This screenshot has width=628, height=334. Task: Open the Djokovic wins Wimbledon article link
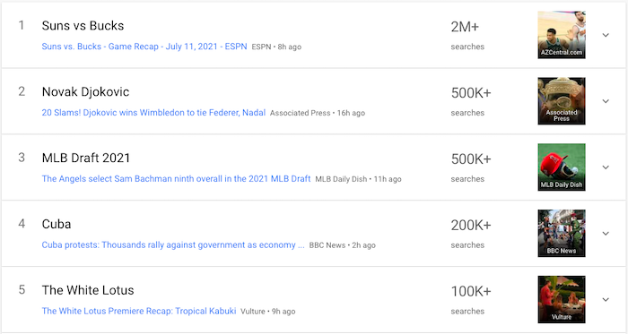153,113
